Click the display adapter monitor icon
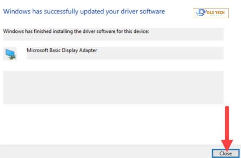The image size is (241, 158). (11, 54)
